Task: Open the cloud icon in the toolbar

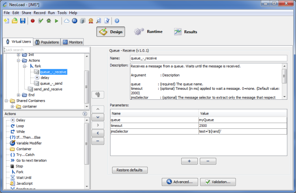Action: 66,21
